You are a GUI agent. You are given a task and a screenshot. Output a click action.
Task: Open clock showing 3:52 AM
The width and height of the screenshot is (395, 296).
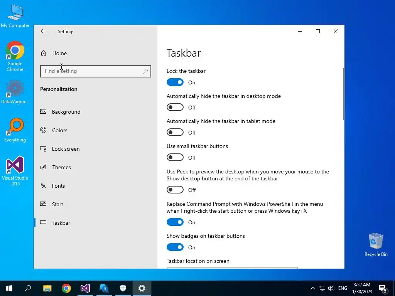point(362,288)
